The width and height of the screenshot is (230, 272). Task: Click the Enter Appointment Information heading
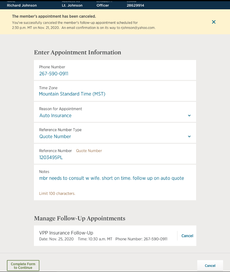tap(77, 52)
